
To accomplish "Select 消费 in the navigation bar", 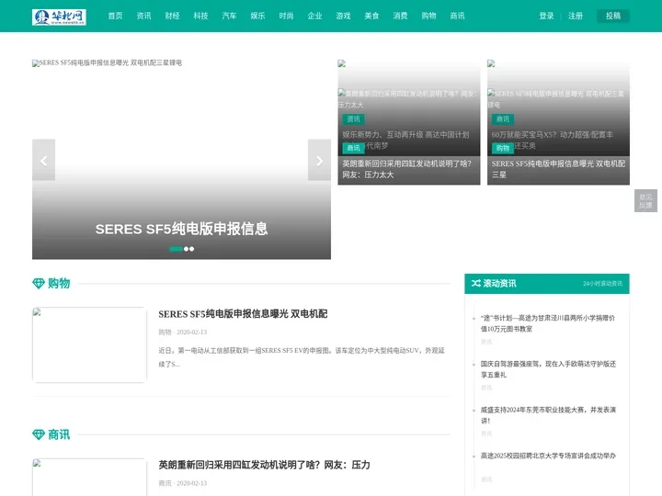I will point(400,16).
